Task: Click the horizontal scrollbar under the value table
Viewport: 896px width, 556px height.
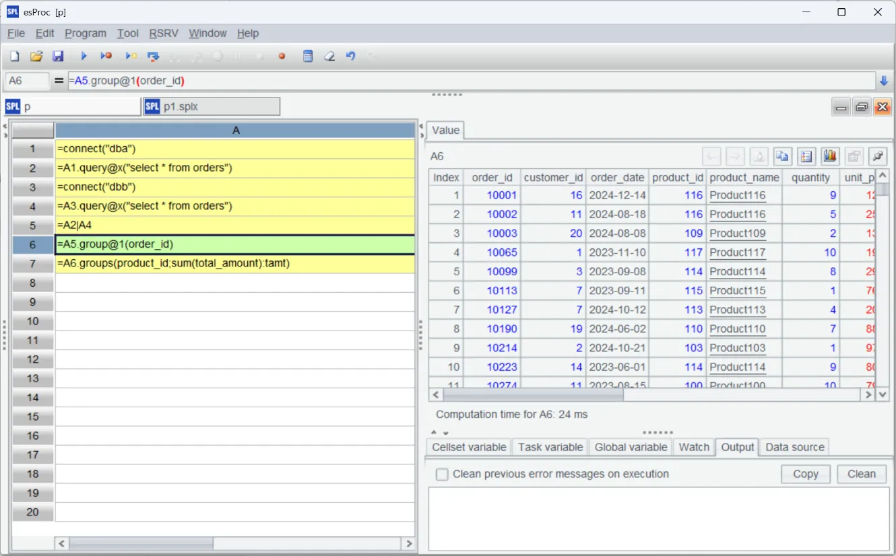Action: pos(532,395)
